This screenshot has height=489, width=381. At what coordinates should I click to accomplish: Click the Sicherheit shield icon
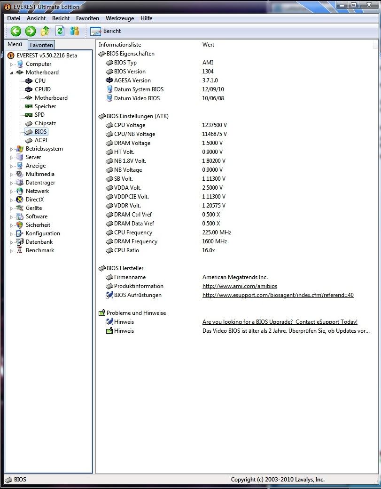tap(20, 225)
